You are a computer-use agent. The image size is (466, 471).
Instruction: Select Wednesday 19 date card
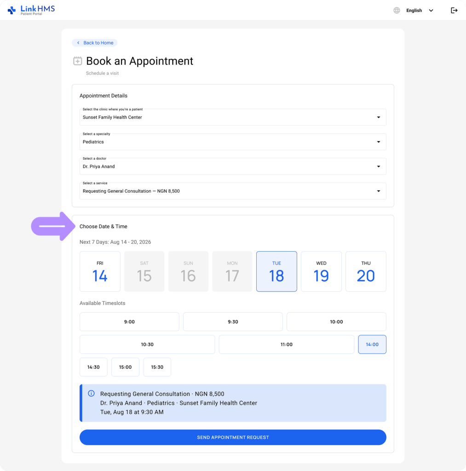321,271
